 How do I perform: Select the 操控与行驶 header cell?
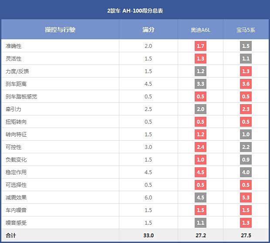[x=60, y=30]
